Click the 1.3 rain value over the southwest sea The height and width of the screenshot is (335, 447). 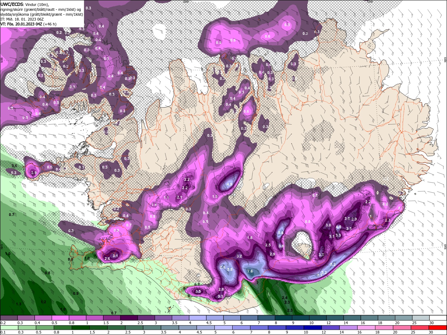(19, 304)
